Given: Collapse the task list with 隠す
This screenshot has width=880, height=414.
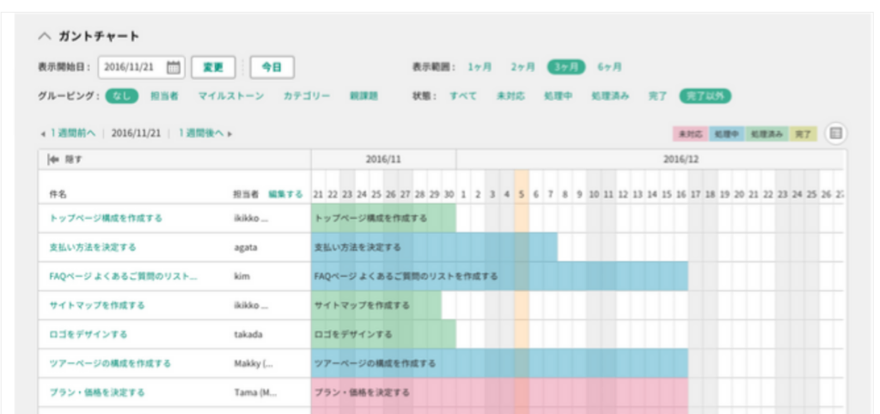Looking at the screenshot, I should (x=65, y=160).
